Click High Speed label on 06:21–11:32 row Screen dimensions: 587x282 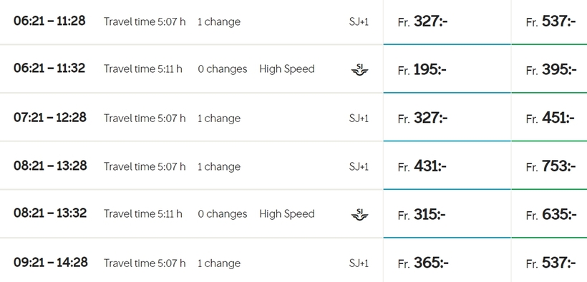287,69
